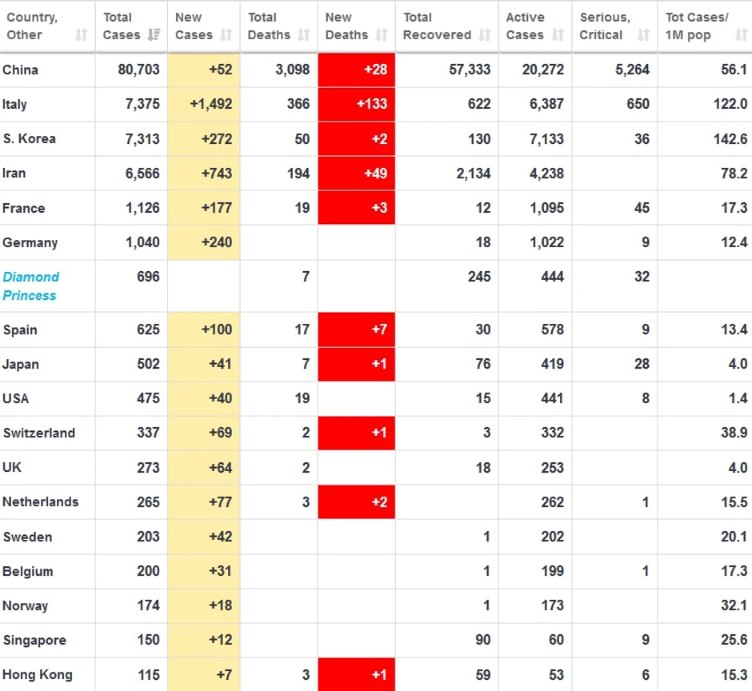Sort by Total Cases arrow icon

coord(154,35)
